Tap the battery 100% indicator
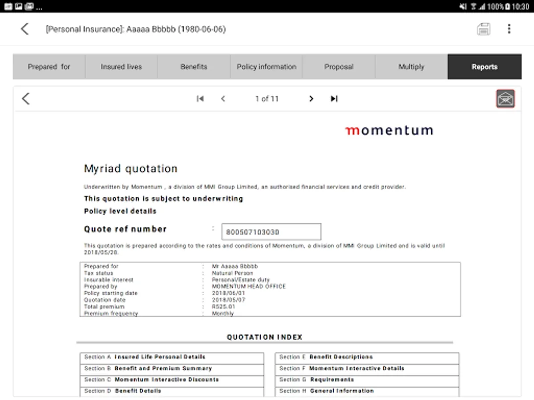This screenshot has height=400, width=534. click(x=498, y=7)
